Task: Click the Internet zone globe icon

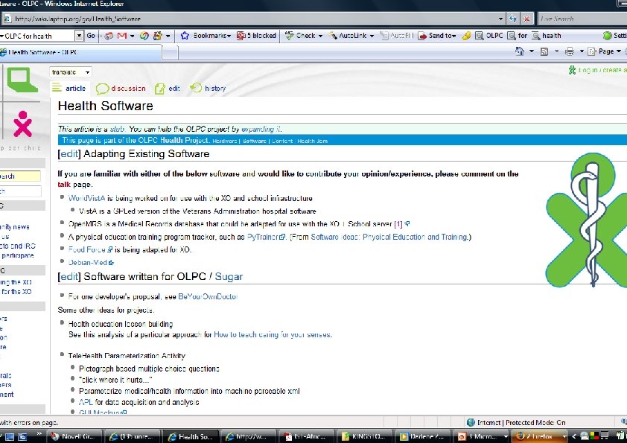Action: [471, 422]
